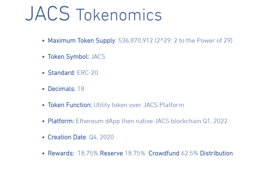Click the Creation Date label
Viewport: 277px width, 174px height.
coord(67,137)
